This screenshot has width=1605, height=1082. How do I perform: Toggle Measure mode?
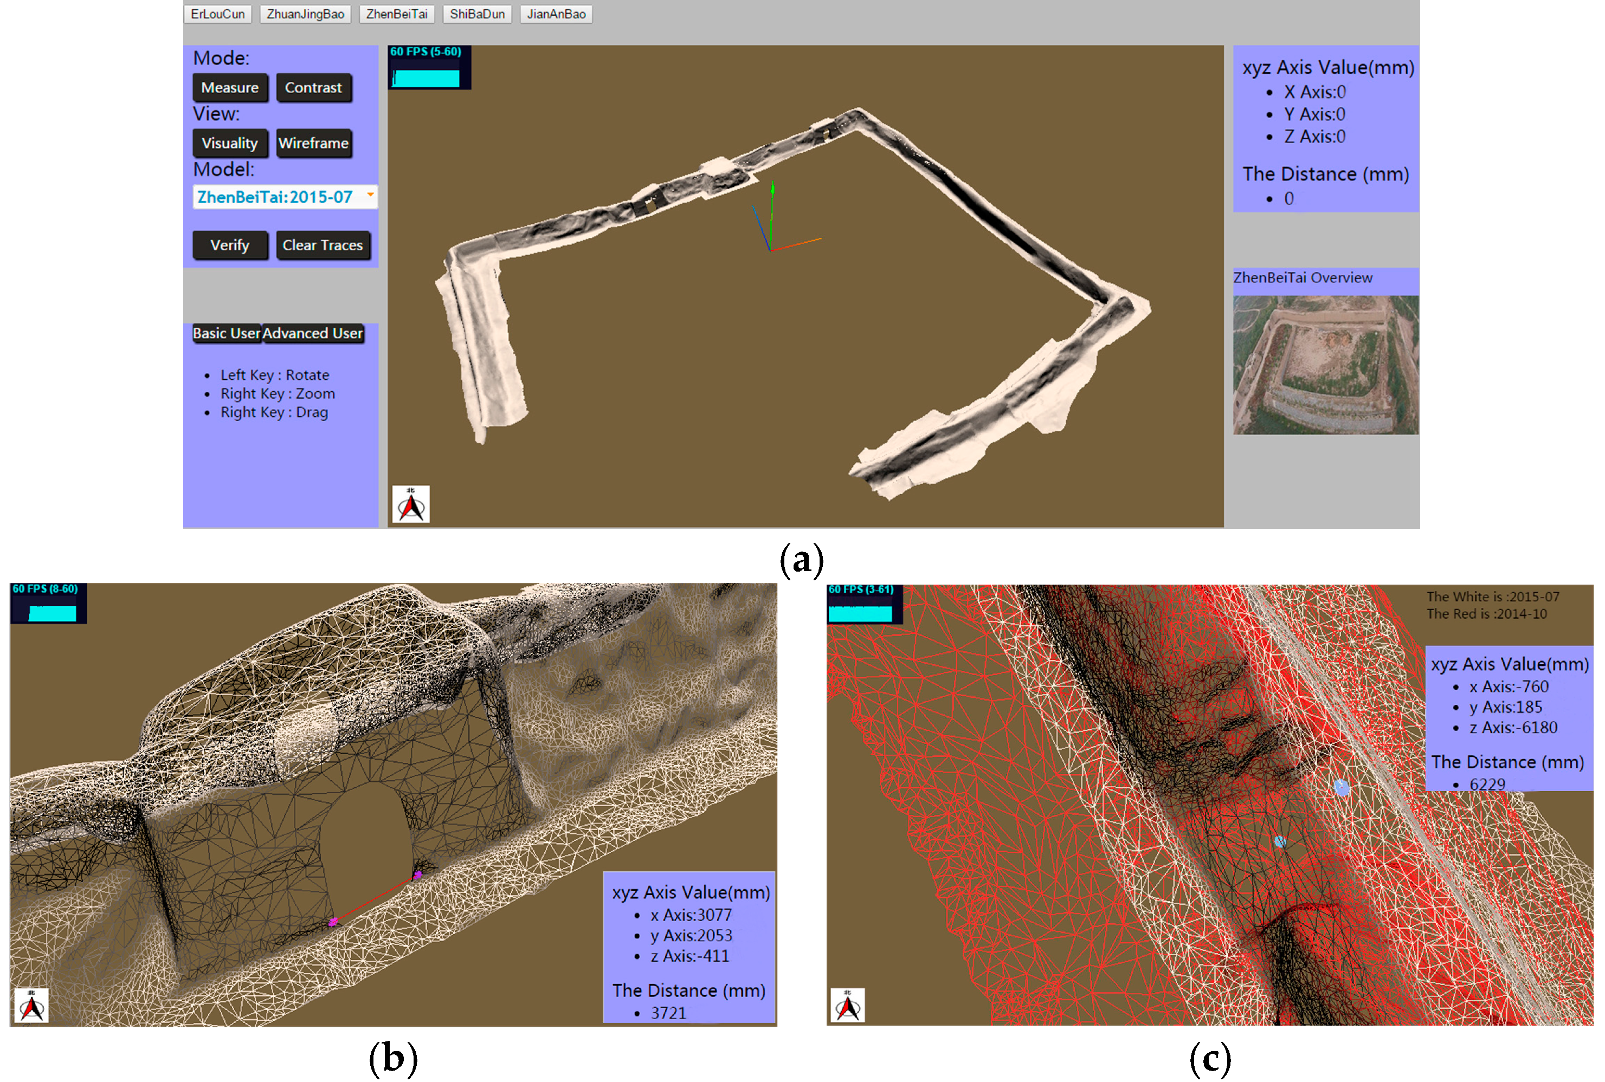point(230,88)
